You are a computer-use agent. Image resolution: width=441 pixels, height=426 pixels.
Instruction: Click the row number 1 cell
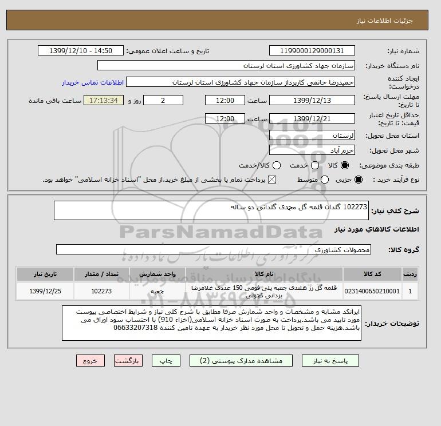coord(410,291)
